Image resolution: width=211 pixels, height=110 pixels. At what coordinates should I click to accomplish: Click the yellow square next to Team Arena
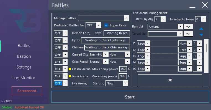(70, 76)
